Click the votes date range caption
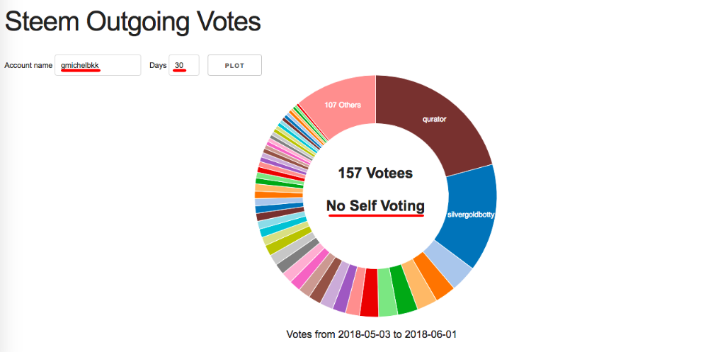The image size is (708, 352). (x=375, y=334)
